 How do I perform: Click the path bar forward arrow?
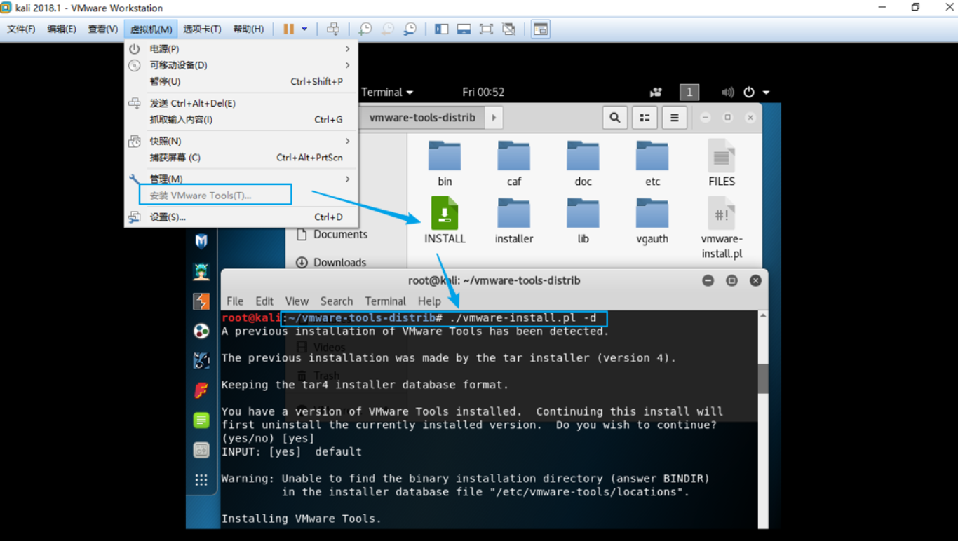[x=494, y=118]
